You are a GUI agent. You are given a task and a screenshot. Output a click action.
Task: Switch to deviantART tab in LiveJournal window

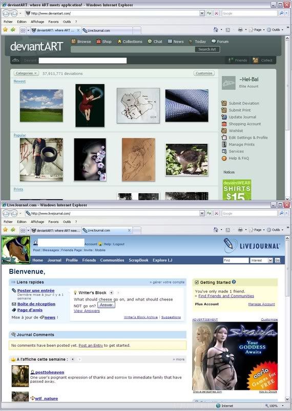[x=56, y=230]
